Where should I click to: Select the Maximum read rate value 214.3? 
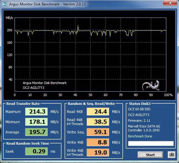(x=36, y=111)
